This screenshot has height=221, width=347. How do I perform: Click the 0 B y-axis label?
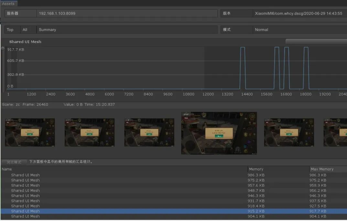pos(10,86)
